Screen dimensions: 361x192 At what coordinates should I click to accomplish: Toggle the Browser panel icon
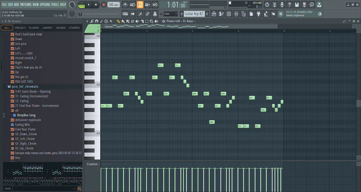243,14
